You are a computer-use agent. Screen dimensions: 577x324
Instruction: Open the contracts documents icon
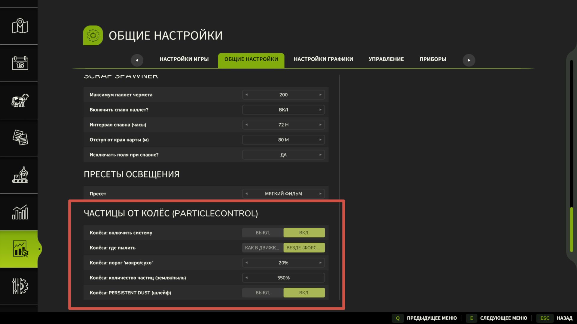click(x=20, y=138)
